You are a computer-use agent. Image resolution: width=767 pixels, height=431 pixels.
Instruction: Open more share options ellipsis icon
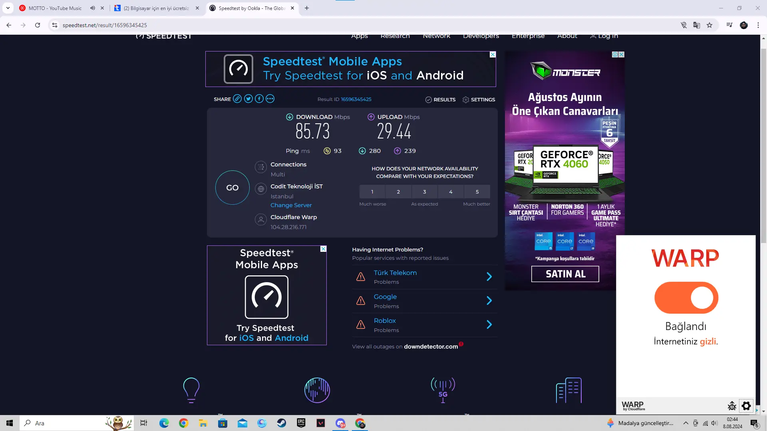tap(270, 99)
